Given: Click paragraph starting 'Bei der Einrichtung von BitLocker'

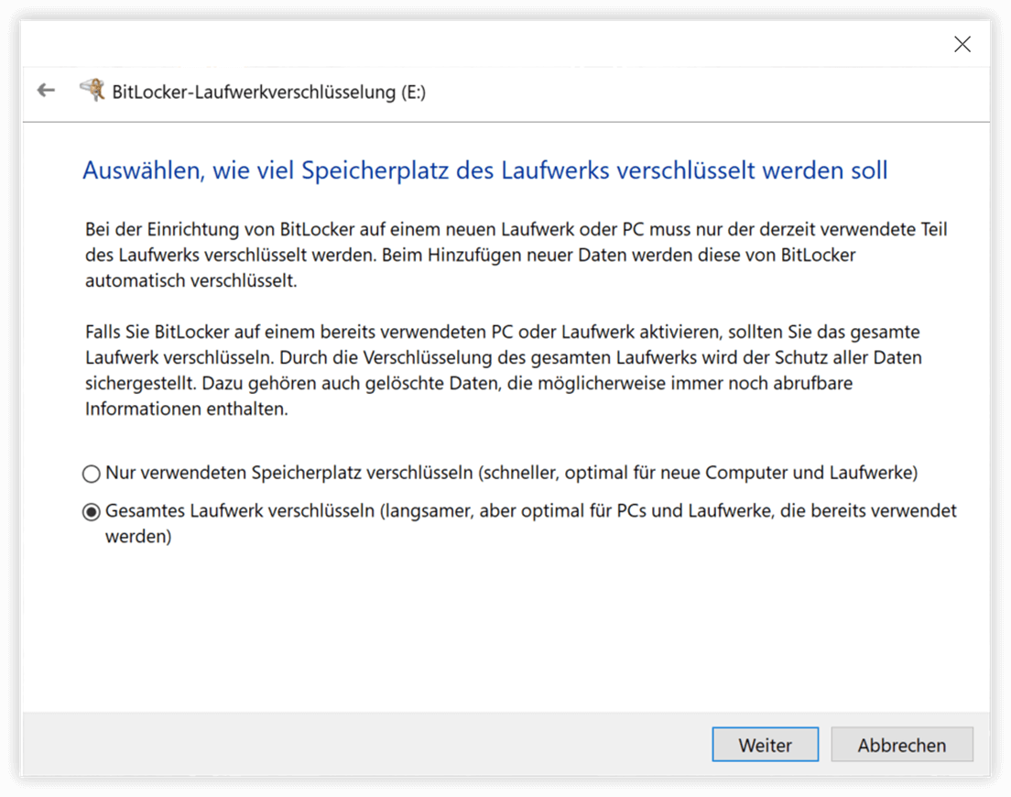Looking at the screenshot, I should (x=516, y=255).
